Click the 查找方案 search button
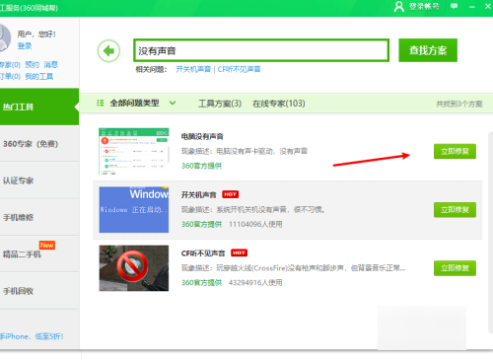The image size is (493, 360). [x=428, y=50]
